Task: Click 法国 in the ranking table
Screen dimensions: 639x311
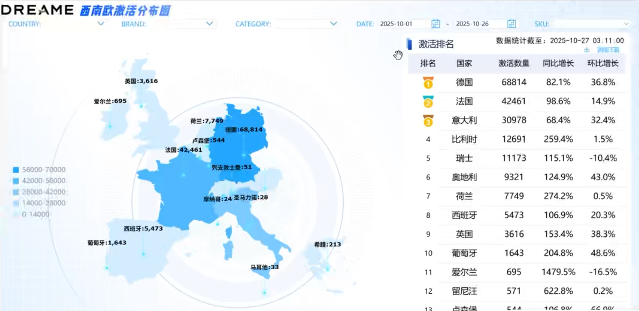Action: (x=464, y=101)
